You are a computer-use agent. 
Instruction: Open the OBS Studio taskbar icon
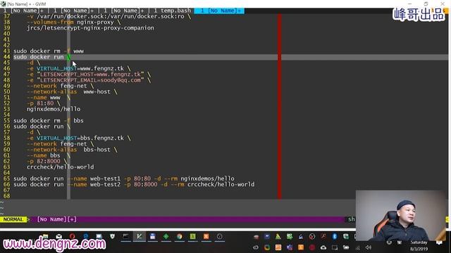click(x=219, y=237)
